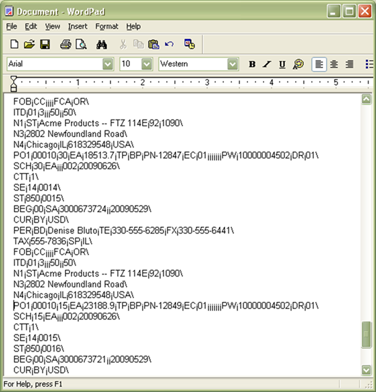
Task: Open the Insert menu
Action: coord(78,26)
